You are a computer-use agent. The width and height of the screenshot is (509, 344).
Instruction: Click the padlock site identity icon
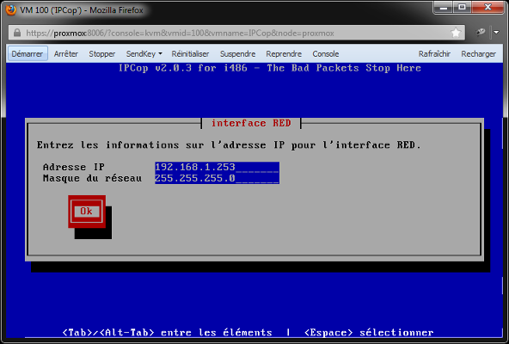click(x=17, y=33)
